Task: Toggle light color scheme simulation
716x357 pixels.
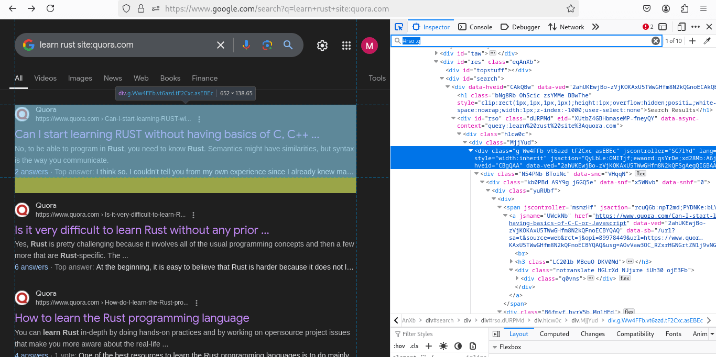Action: [443, 346]
